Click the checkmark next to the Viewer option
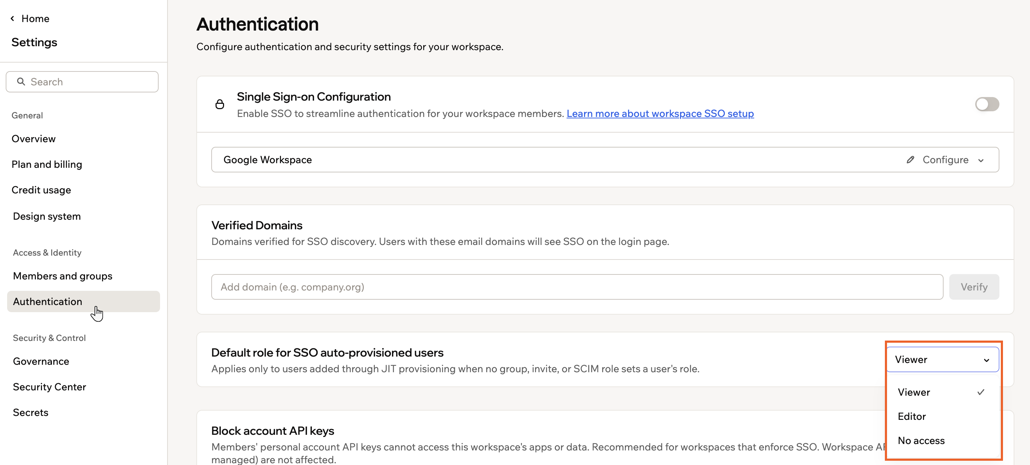 click(981, 392)
